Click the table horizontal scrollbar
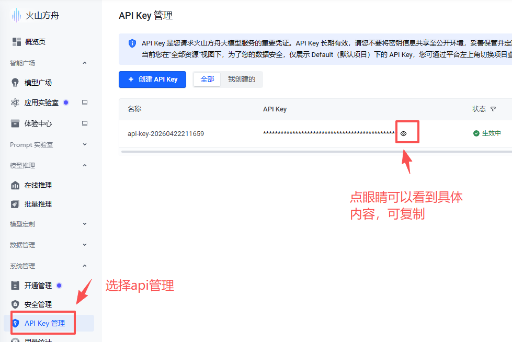 pos(314,152)
